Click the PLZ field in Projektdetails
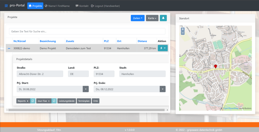 (x=104, y=74)
